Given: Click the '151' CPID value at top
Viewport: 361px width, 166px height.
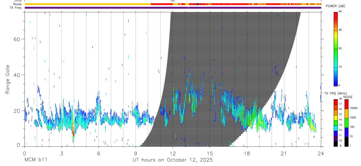Looking at the screenshot, I should (173, 1).
